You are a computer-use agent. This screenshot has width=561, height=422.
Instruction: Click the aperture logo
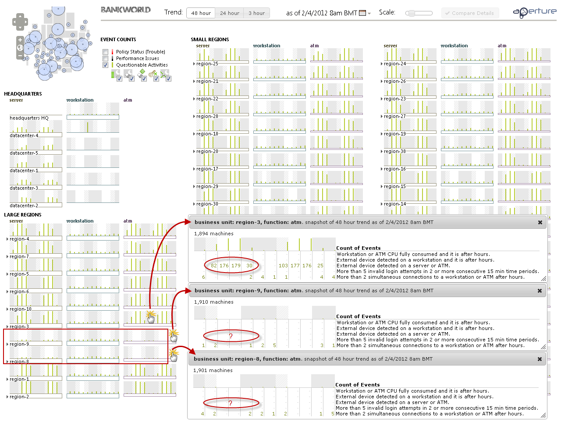pyautogui.click(x=534, y=12)
